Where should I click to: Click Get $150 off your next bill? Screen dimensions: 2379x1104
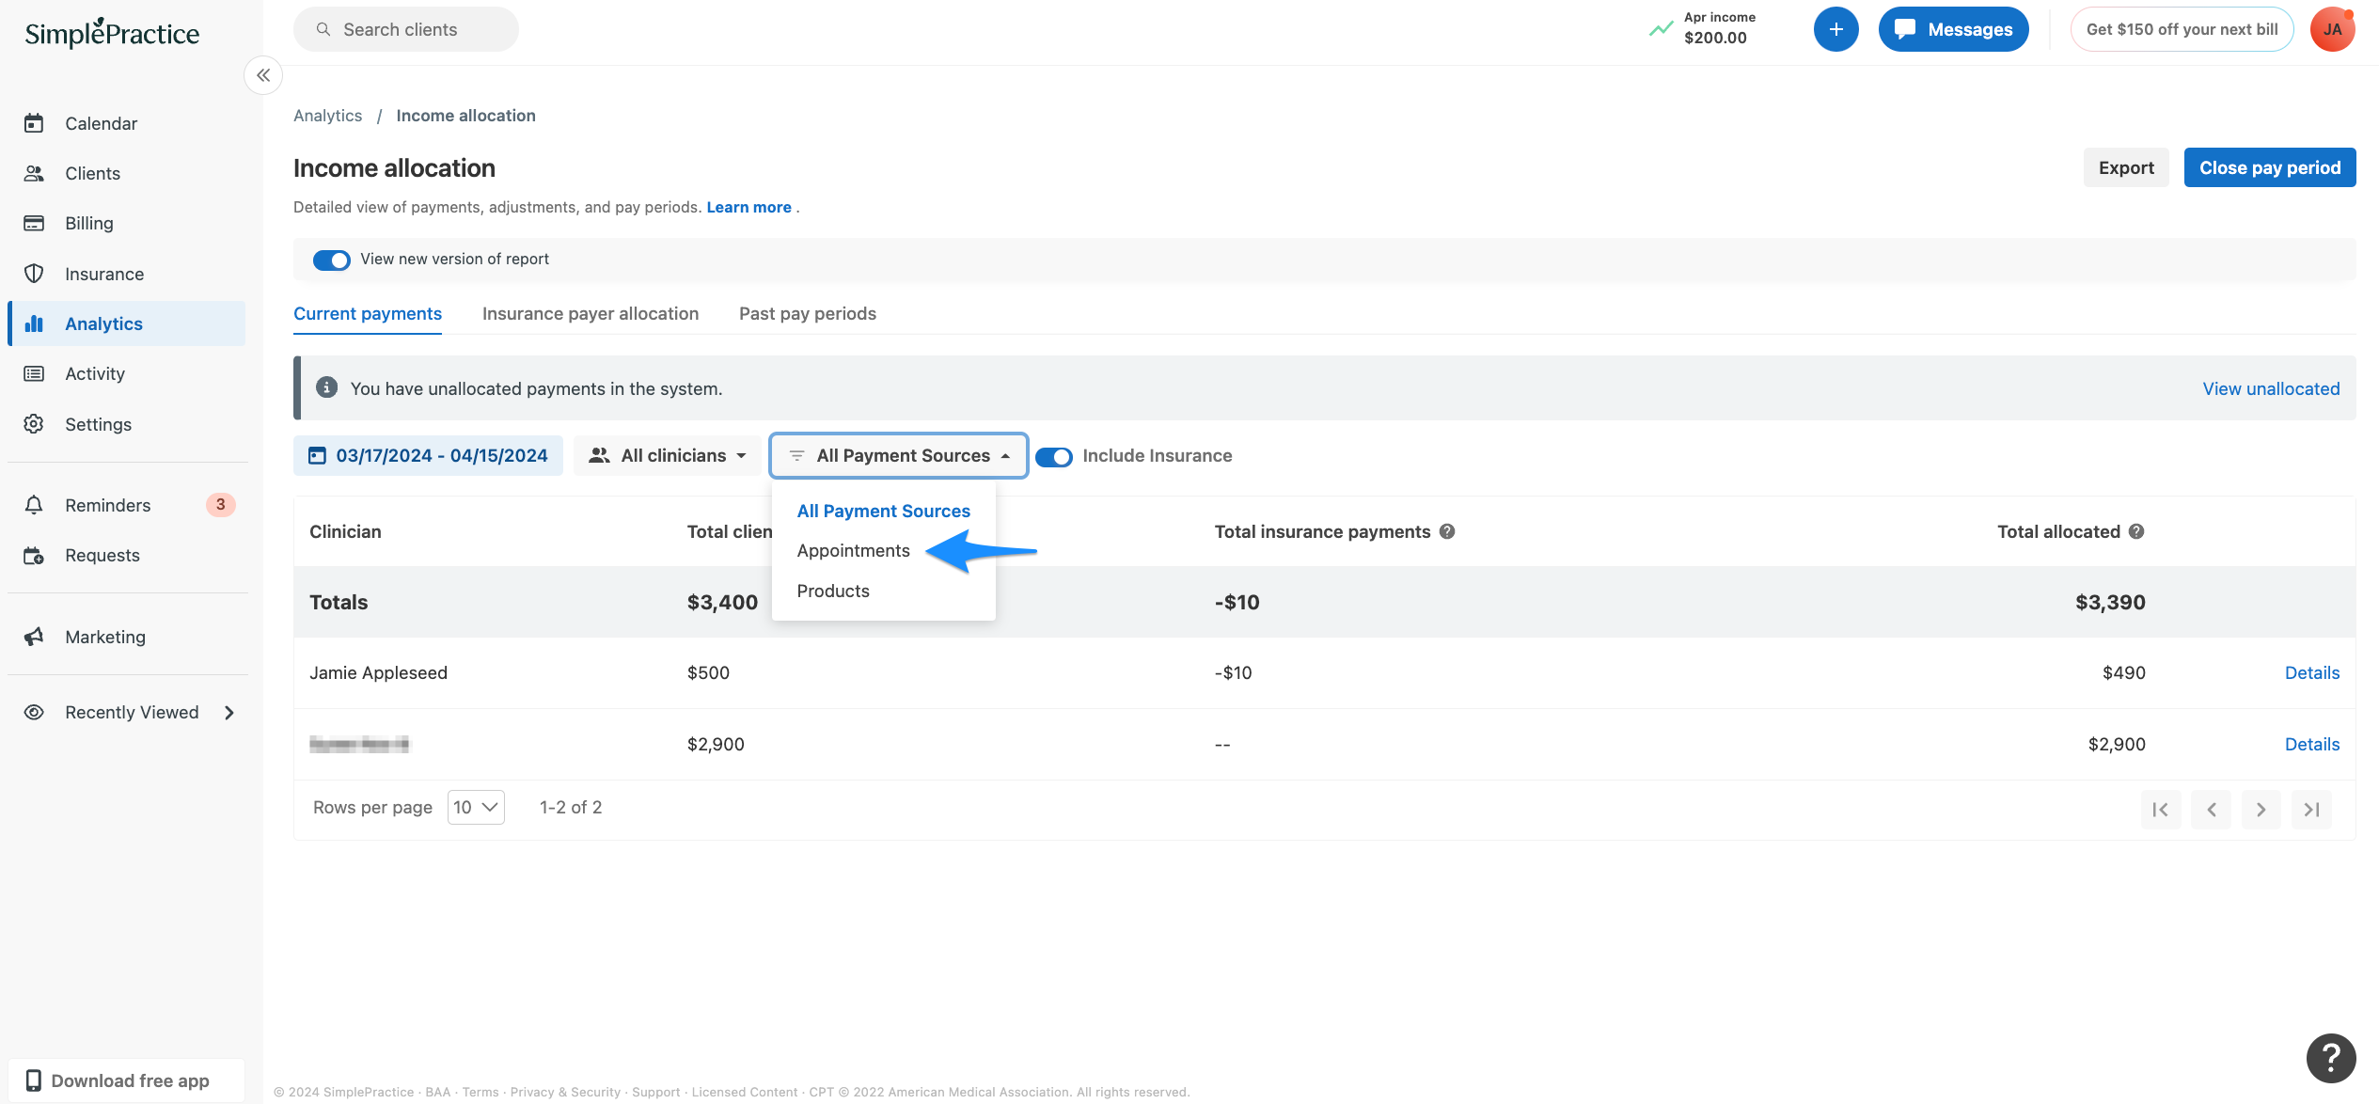(2182, 29)
